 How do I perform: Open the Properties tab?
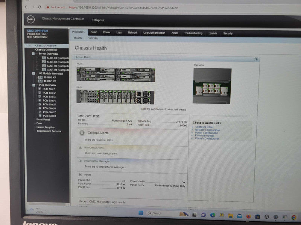pos(78,32)
